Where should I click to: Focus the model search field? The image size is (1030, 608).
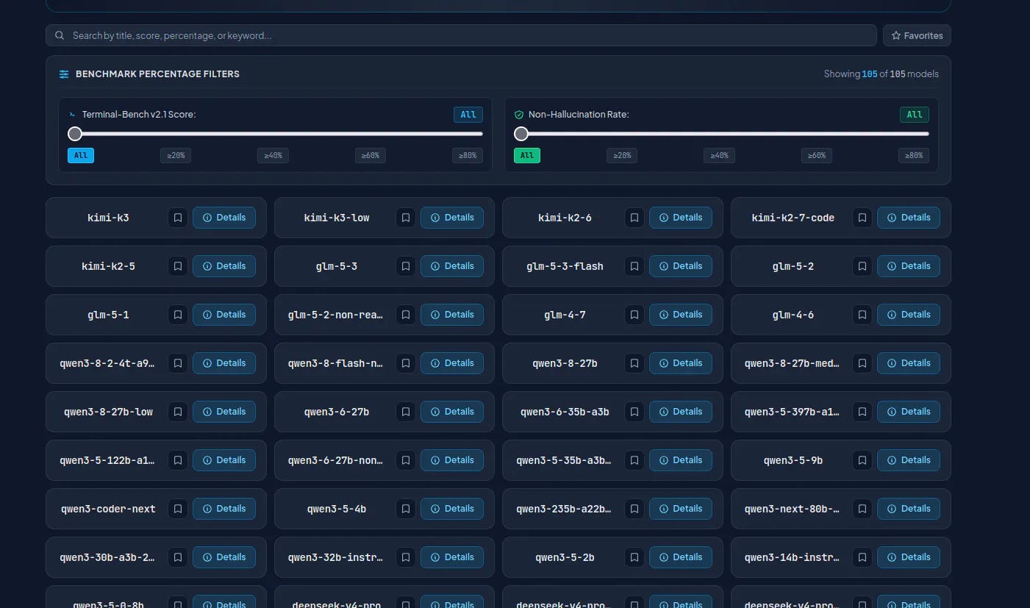tap(461, 35)
